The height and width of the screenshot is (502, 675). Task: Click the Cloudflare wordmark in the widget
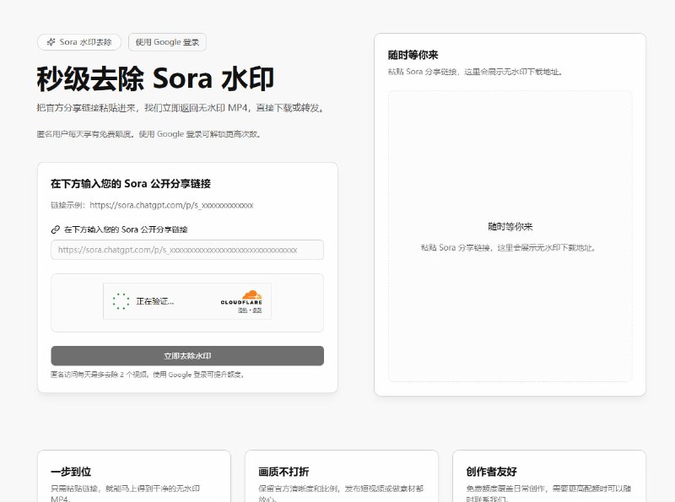pos(242,301)
